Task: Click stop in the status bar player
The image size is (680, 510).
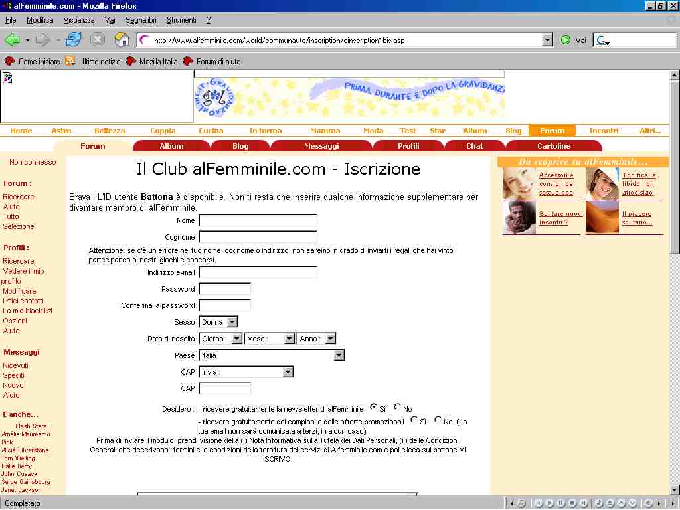Action: click(x=572, y=503)
